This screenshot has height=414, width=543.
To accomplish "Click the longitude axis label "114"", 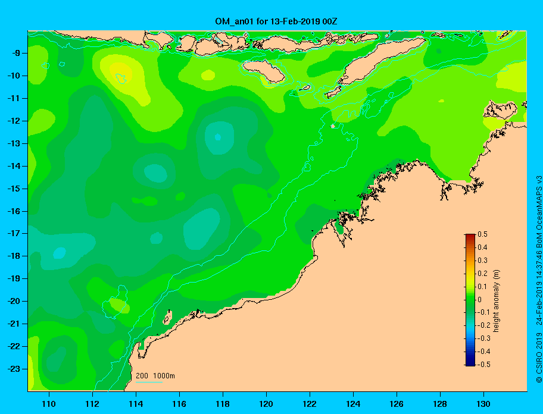I will click(x=136, y=404).
